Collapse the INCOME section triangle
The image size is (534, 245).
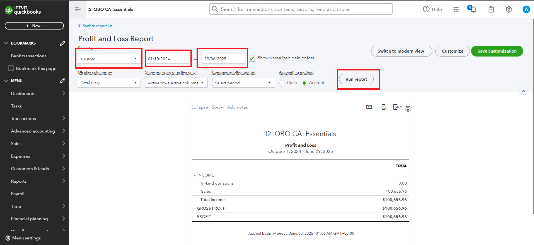[195, 175]
